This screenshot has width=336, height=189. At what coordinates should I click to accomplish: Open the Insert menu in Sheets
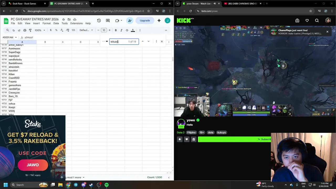[x=36, y=23]
